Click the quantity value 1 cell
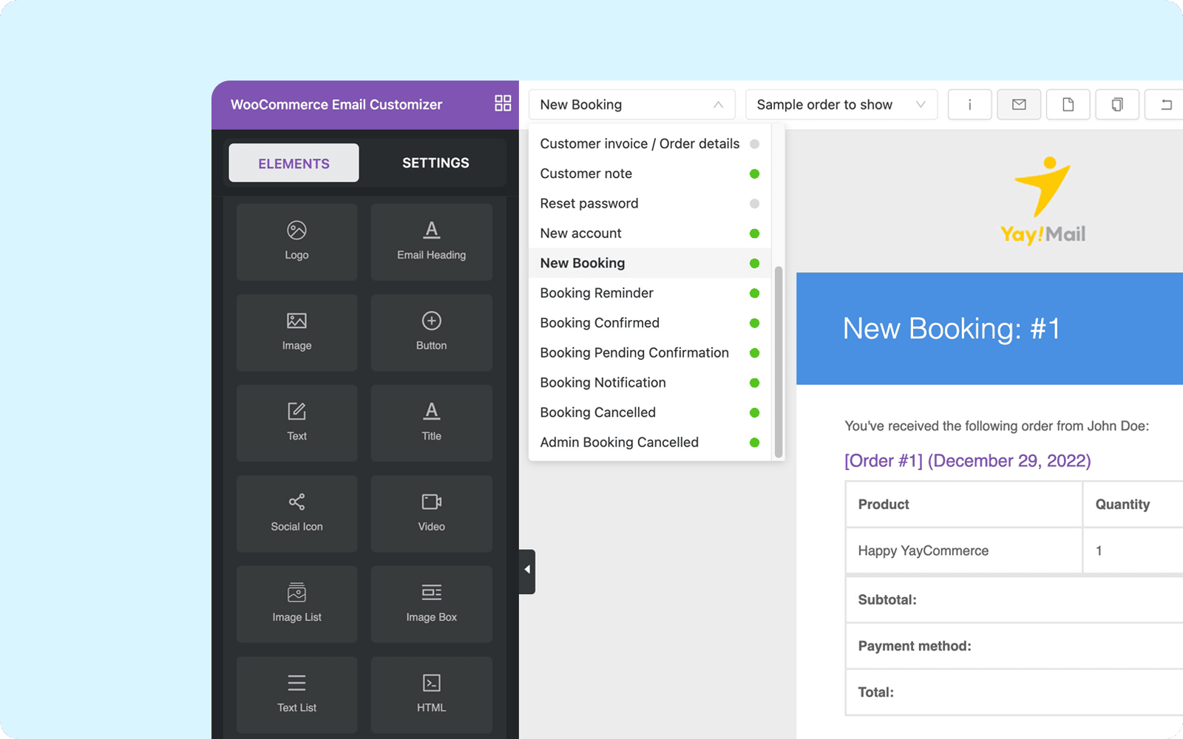This screenshot has width=1183, height=739. [1133, 551]
